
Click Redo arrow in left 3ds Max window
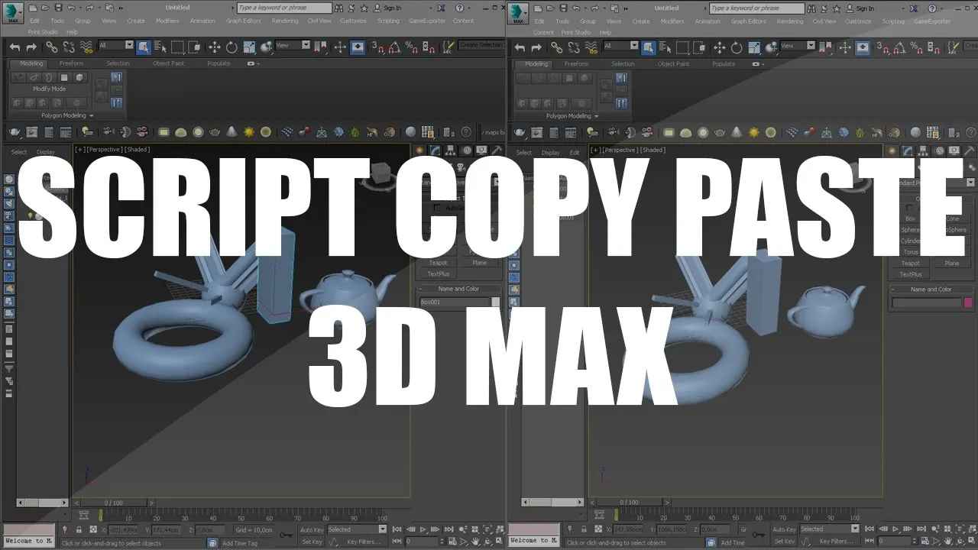point(32,47)
